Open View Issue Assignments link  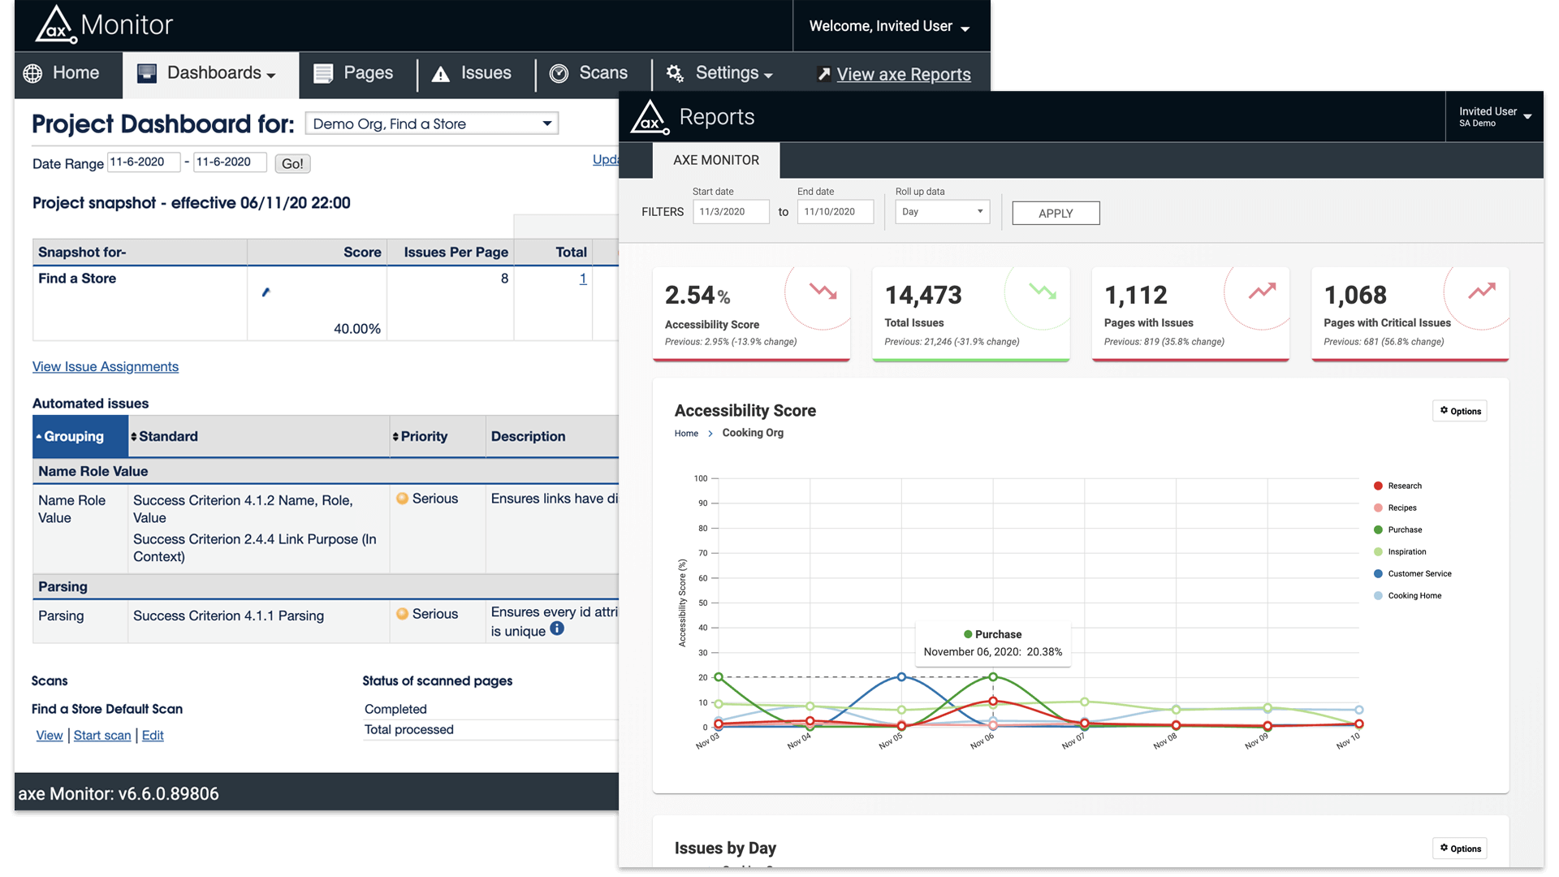click(x=106, y=366)
